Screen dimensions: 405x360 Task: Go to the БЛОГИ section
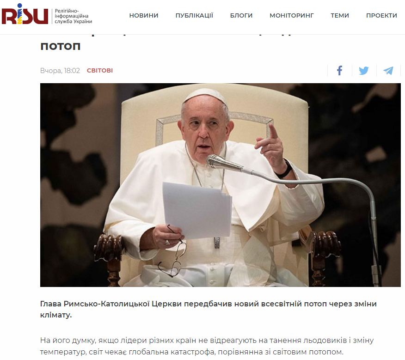241,16
